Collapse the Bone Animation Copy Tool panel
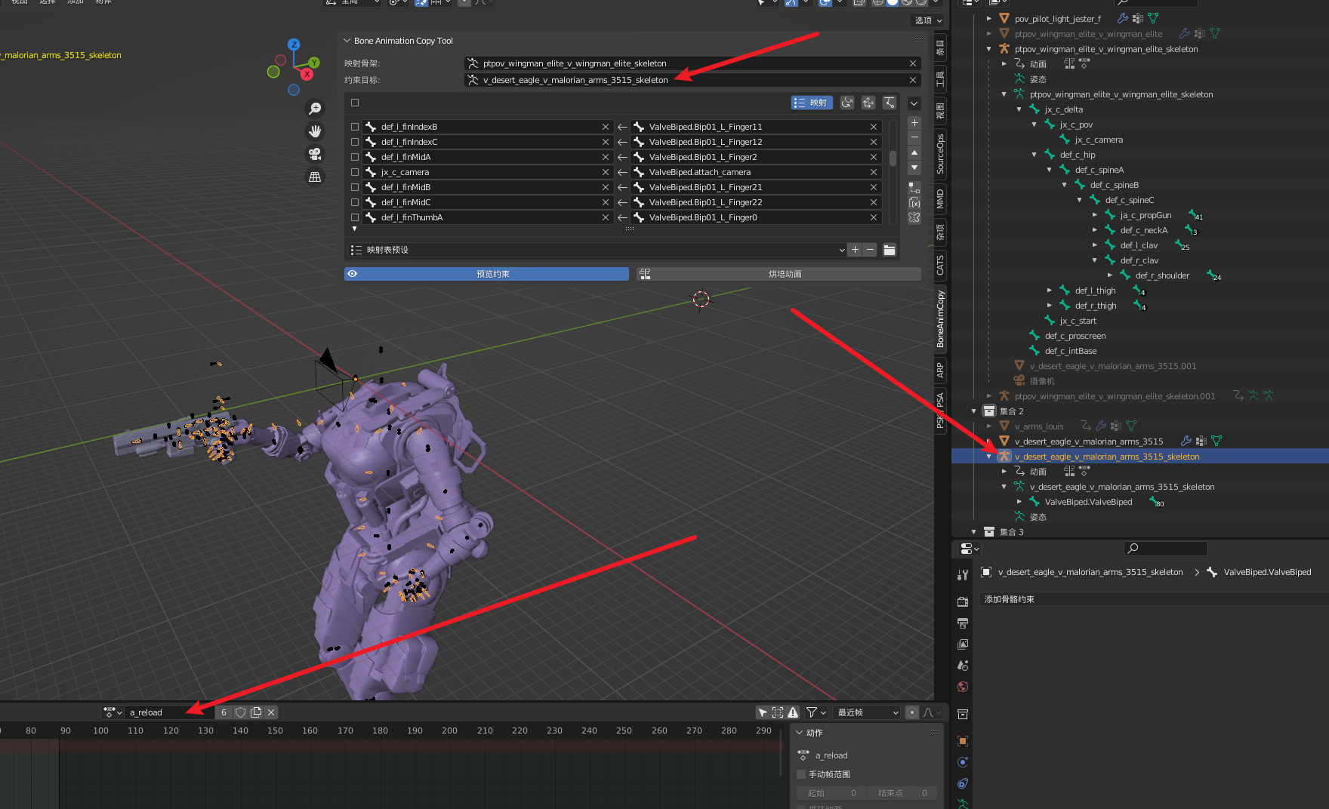This screenshot has width=1329, height=809. 347,41
